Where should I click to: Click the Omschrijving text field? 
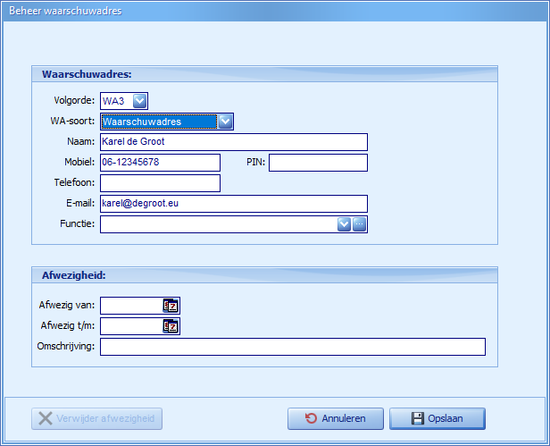coord(293,347)
